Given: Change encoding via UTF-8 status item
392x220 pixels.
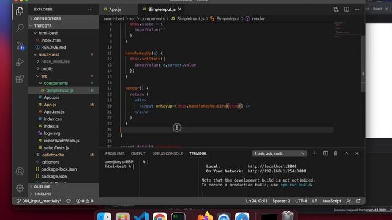Looking at the screenshot, I should (x=301, y=201).
